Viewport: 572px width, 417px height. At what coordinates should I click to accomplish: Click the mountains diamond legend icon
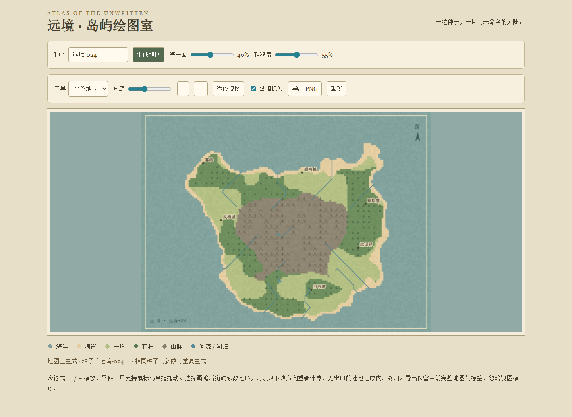tap(164, 346)
